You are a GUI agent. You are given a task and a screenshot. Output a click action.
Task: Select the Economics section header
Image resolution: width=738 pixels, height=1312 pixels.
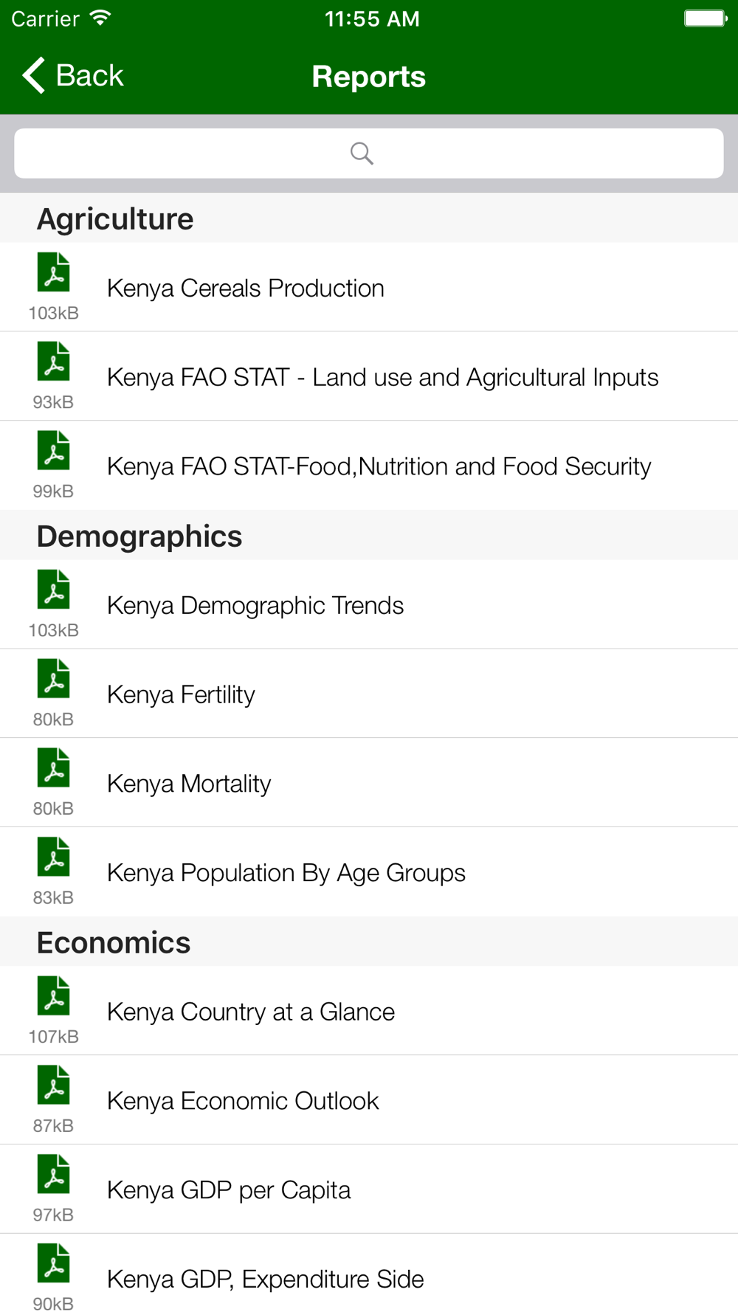(x=114, y=942)
